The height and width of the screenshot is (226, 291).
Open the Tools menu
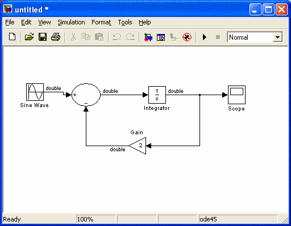tap(125, 22)
